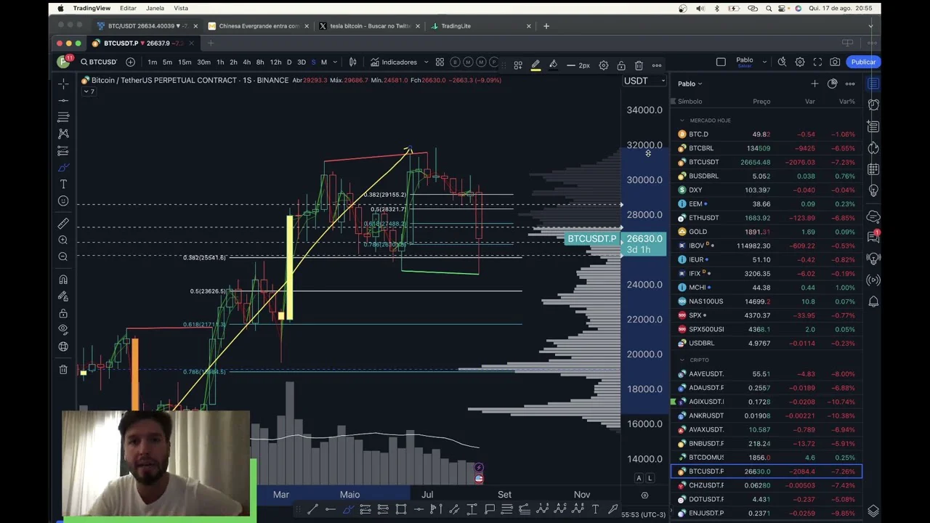Switch to the TradingLite browser tab
Image resolution: width=930 pixels, height=523 pixels.
480,26
